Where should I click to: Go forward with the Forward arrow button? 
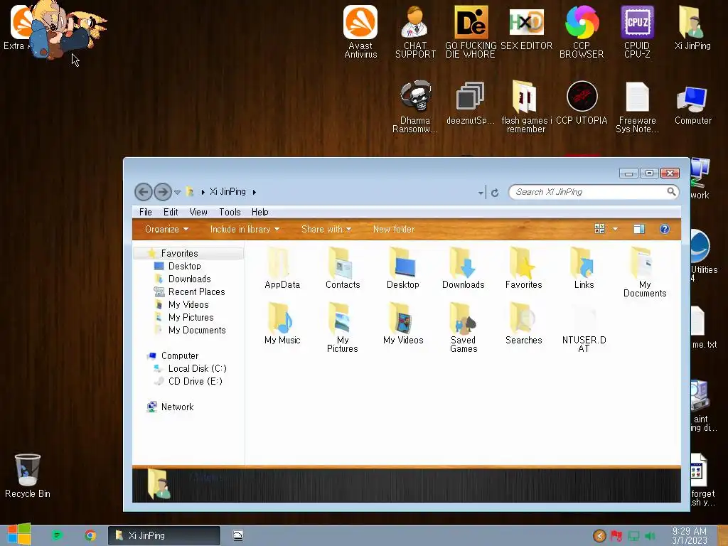point(163,192)
